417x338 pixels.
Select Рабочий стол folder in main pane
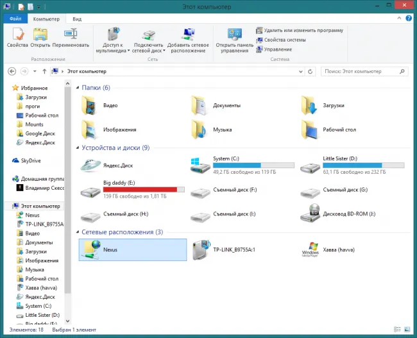(328, 130)
